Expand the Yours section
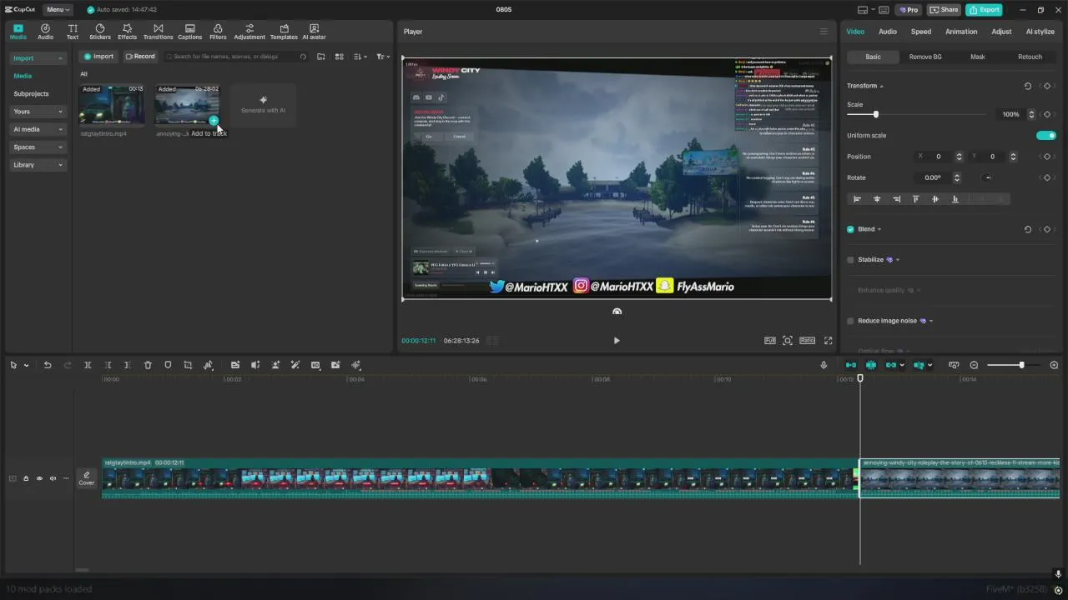Viewport: 1068px width, 600px height. 38,112
